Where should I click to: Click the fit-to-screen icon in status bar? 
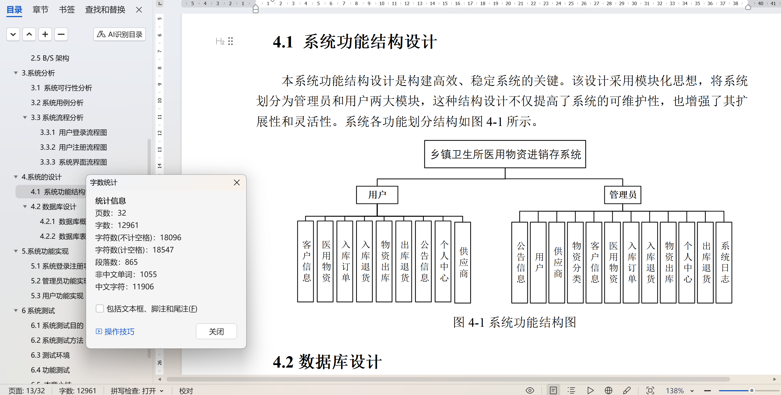[650, 390]
